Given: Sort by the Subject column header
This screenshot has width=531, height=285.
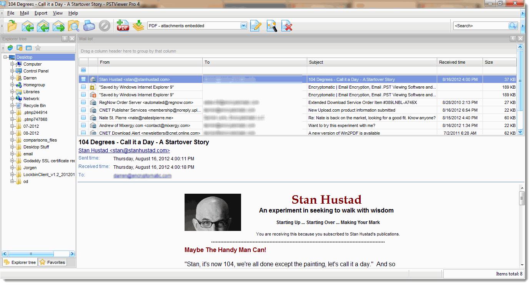Looking at the screenshot, I should click(x=372, y=62).
